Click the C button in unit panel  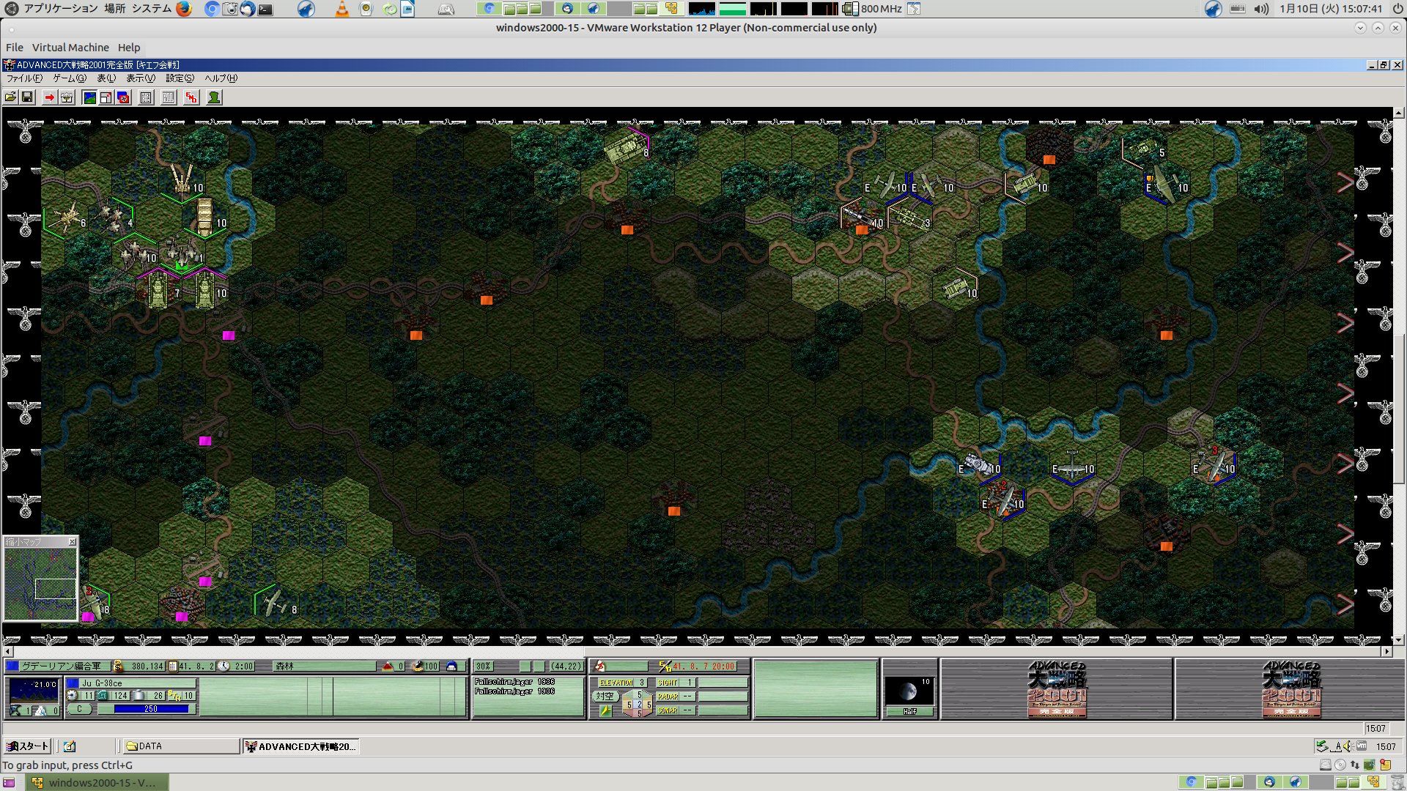pyautogui.click(x=80, y=709)
